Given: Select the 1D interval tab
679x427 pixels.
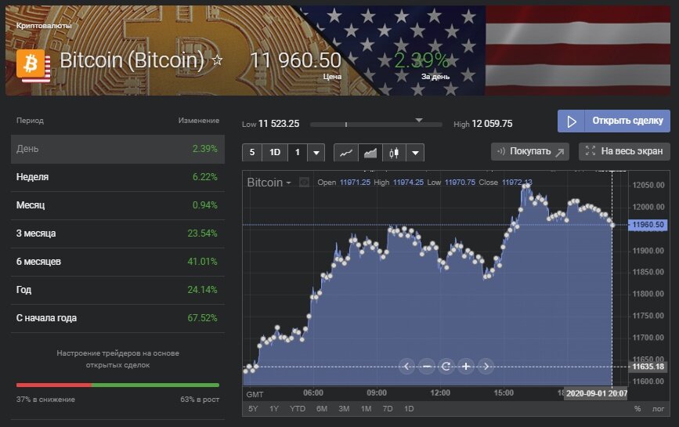Looking at the screenshot, I should tap(275, 152).
